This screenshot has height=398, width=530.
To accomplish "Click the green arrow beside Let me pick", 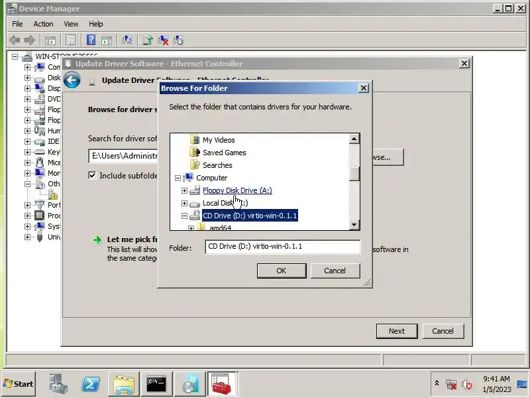I will (97, 240).
